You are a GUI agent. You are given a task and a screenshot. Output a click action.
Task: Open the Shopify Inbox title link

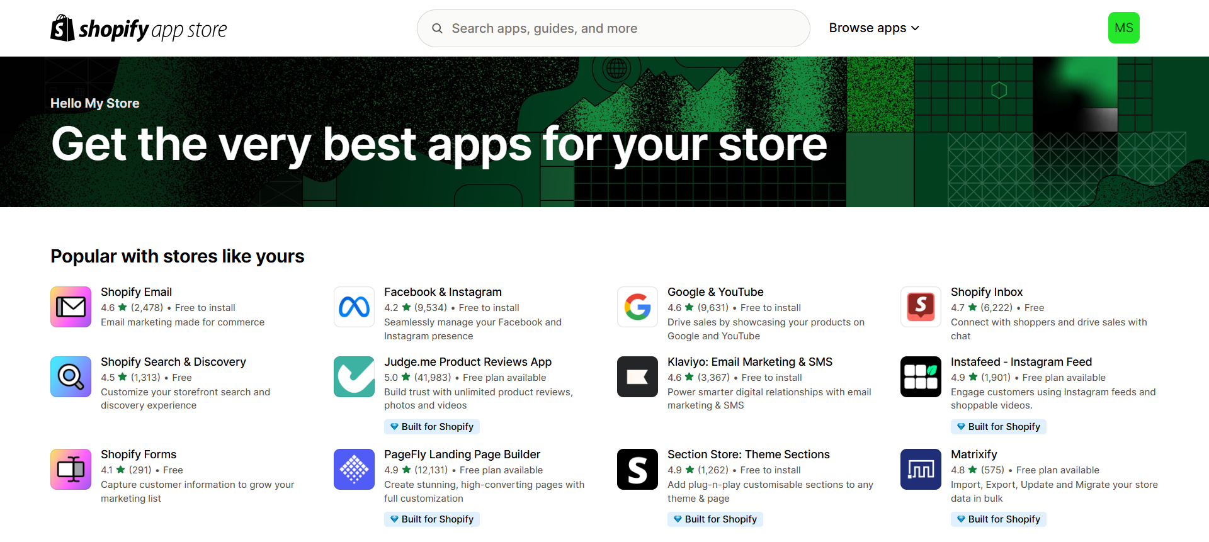click(987, 292)
